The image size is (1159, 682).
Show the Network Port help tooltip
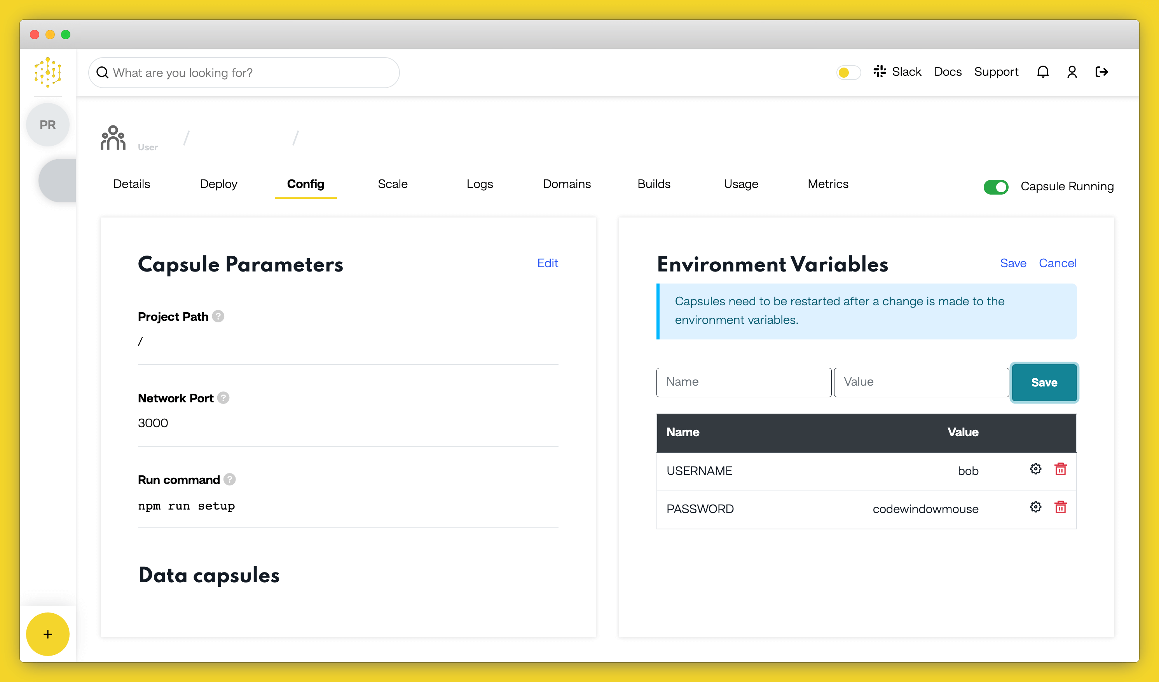223,398
